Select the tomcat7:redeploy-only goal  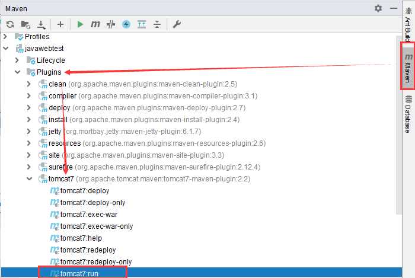click(96, 261)
